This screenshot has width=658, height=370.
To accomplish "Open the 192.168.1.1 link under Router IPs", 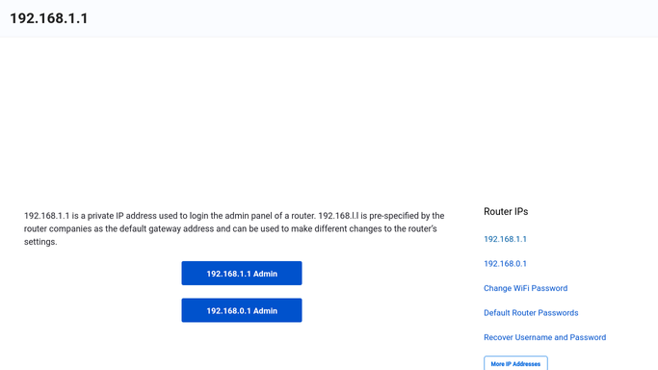I will (505, 239).
